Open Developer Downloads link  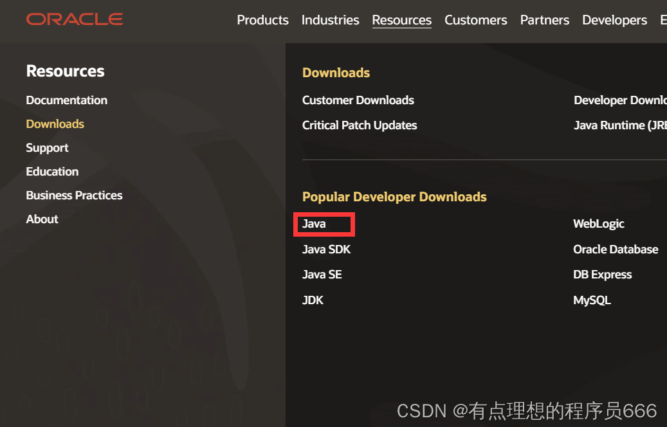click(620, 100)
